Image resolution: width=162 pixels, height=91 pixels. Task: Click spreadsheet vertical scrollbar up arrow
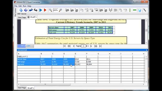click(x=146, y=57)
